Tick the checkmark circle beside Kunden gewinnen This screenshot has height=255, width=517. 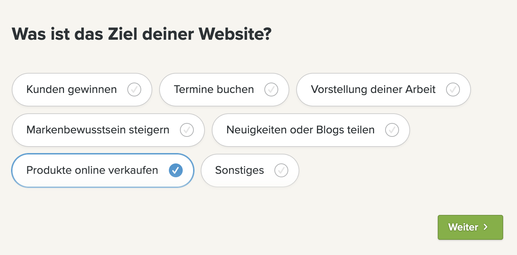(x=134, y=89)
